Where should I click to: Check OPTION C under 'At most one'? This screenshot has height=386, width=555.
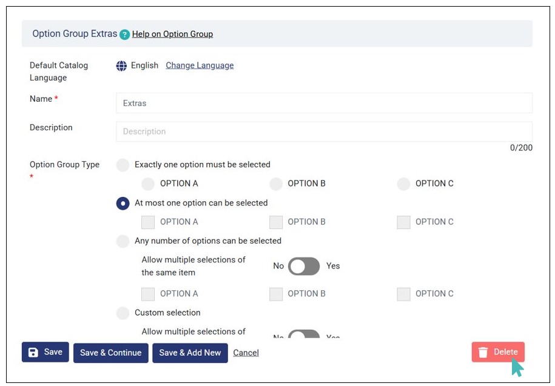coord(403,222)
